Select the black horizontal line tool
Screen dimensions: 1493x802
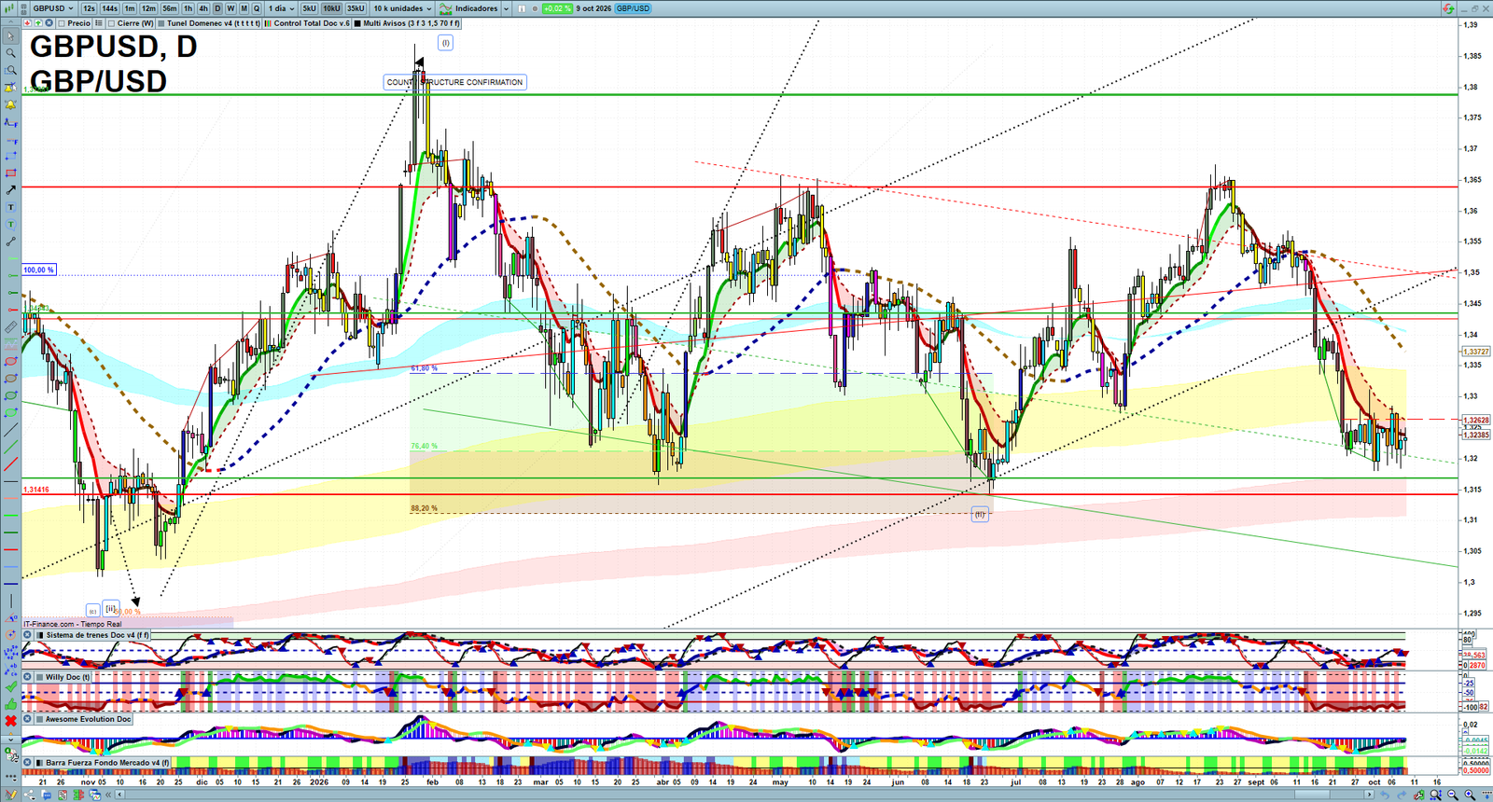11,481
